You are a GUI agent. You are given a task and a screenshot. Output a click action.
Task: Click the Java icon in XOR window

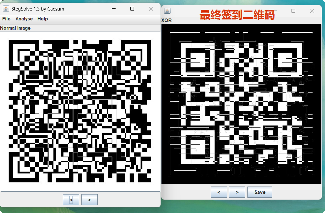pyautogui.click(x=167, y=11)
